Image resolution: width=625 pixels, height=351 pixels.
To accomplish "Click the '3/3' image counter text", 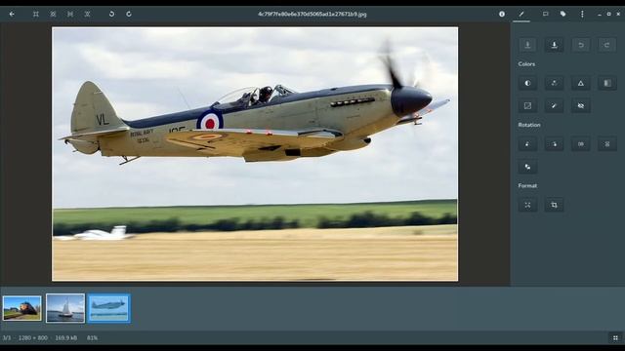I will [7, 338].
